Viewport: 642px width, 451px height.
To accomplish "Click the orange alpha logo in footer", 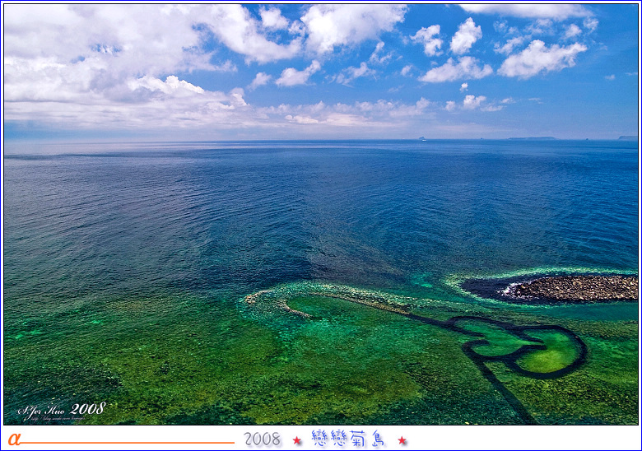I will click(14, 439).
